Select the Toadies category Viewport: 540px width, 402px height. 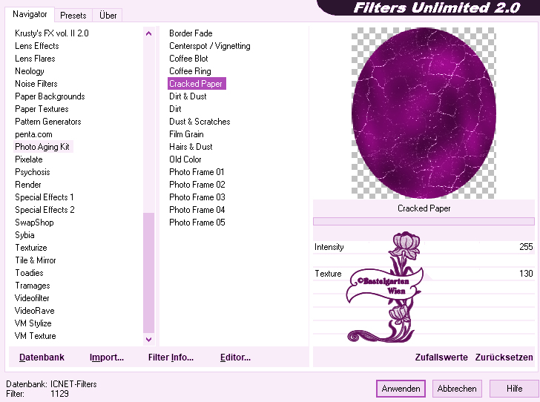click(29, 273)
